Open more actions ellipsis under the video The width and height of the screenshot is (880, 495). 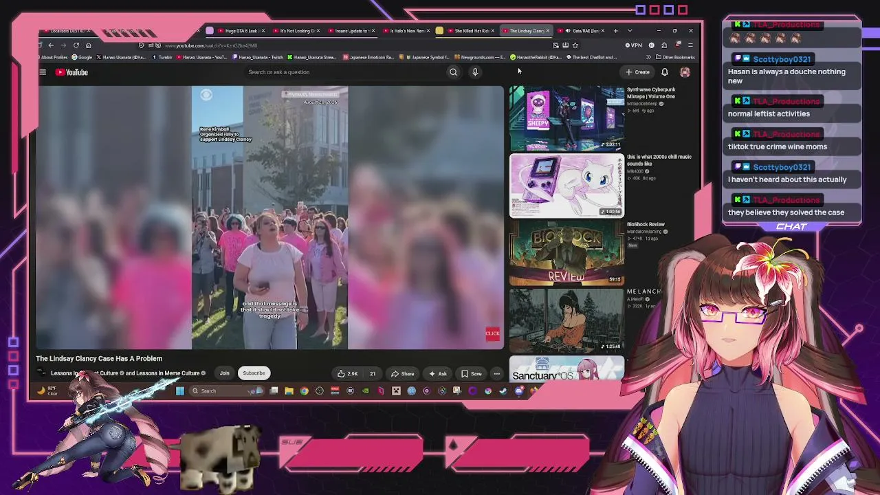click(496, 373)
